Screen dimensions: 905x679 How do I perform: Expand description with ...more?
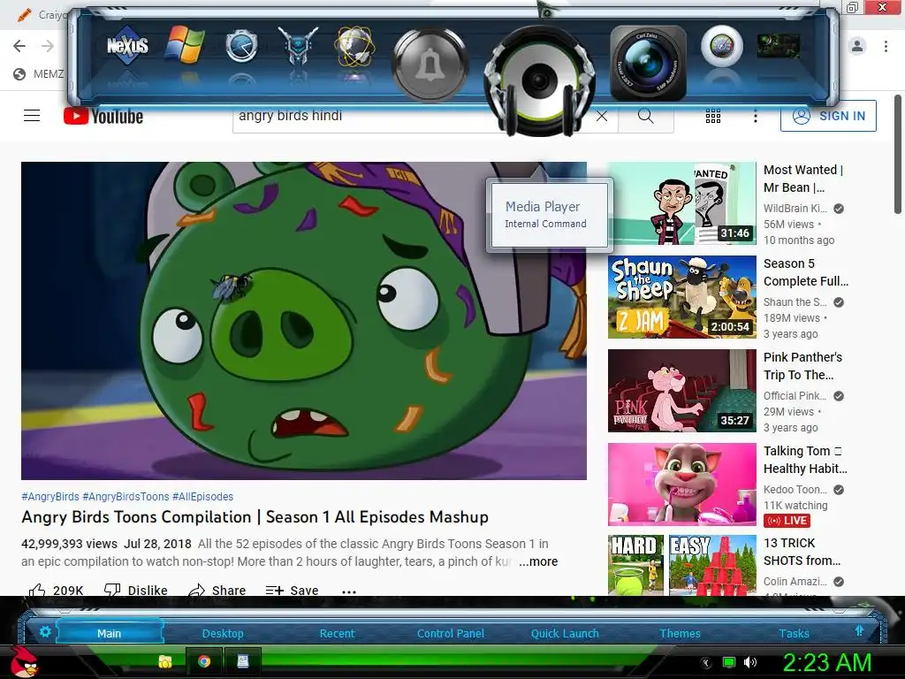tap(538, 561)
